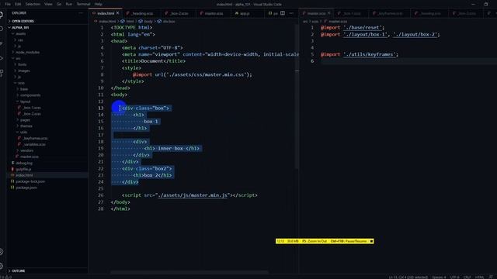Collapse the src folder
497x279 pixels.
tap(18, 58)
